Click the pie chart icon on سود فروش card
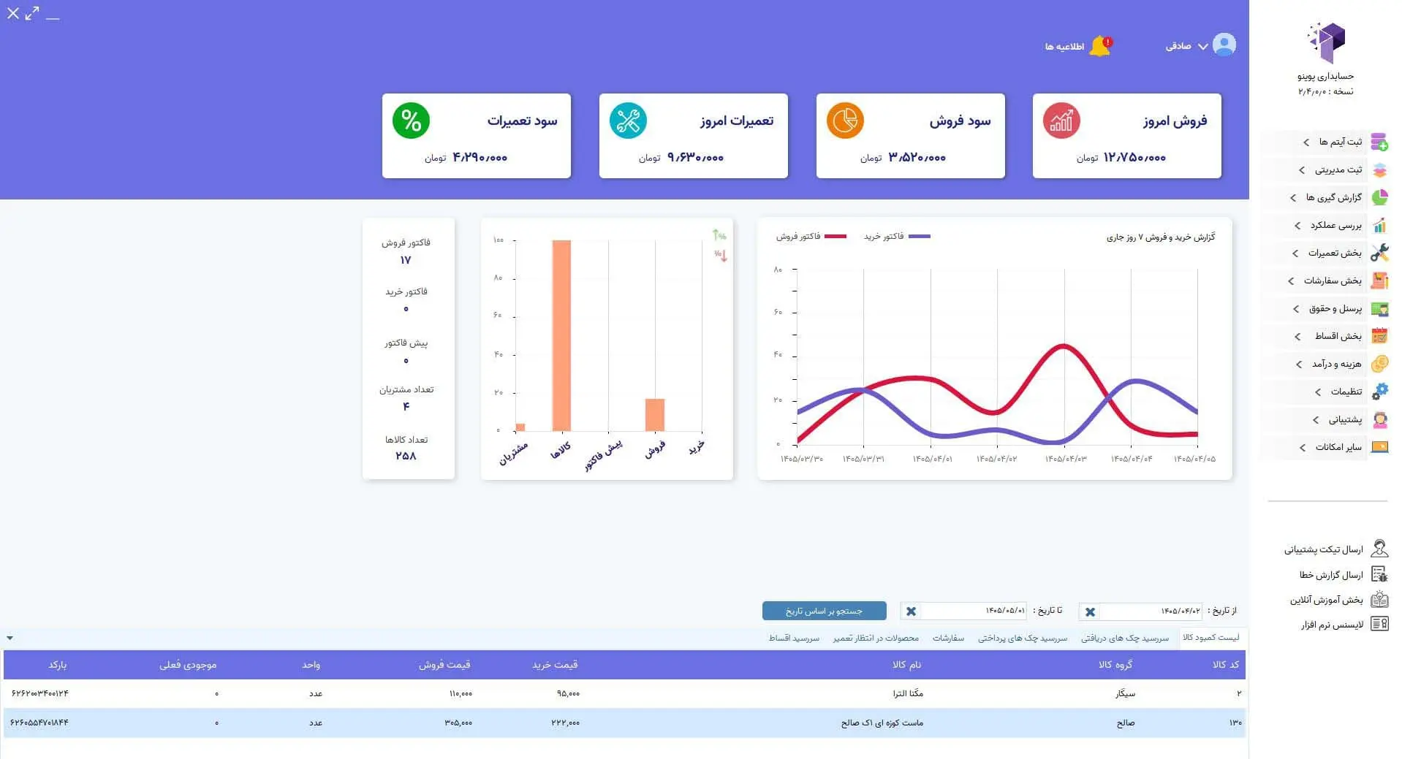 845,121
